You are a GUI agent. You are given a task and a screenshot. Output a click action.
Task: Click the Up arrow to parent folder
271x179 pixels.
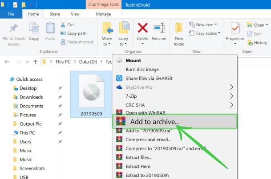click(x=36, y=62)
